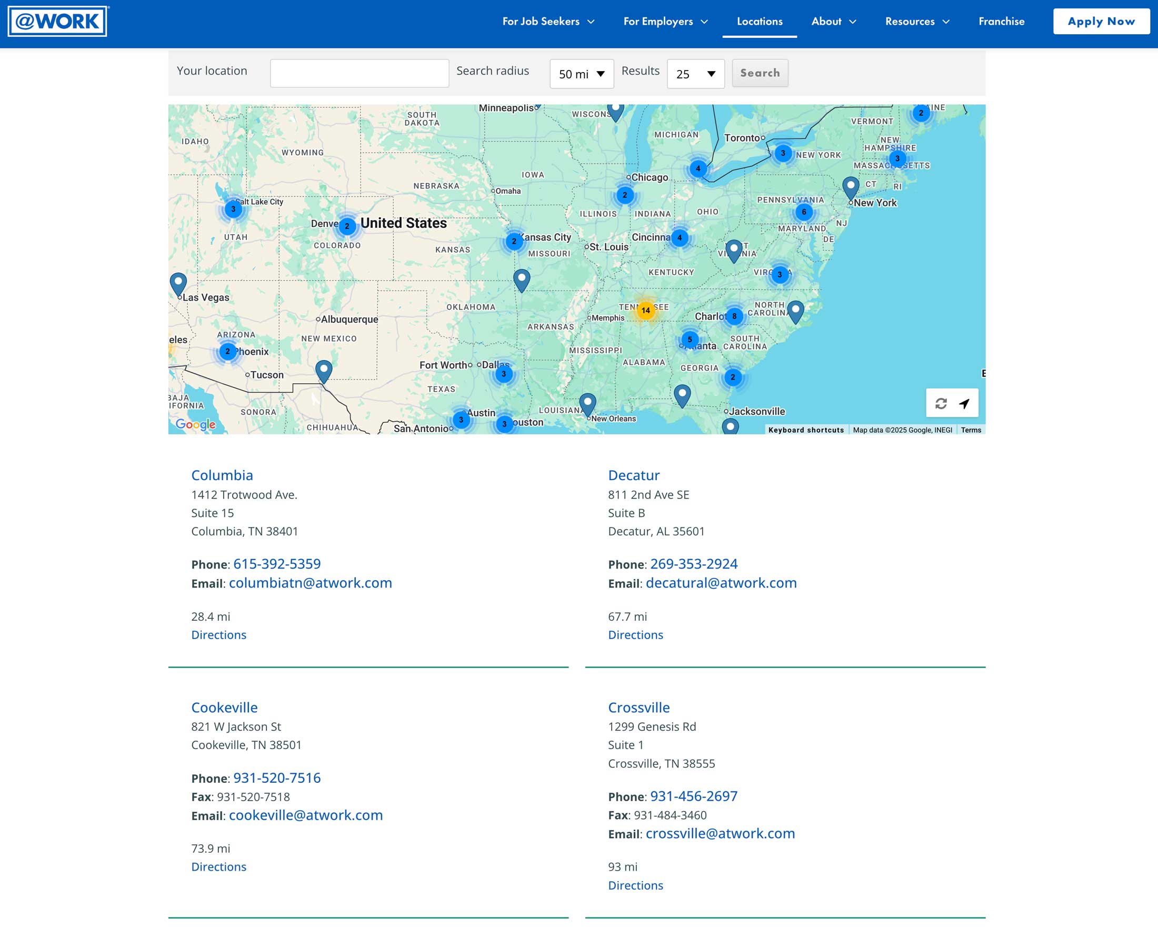Screen dimensions: 1158x927
Task: Click the 5 cluster marker near Atlanta
Action: point(690,340)
